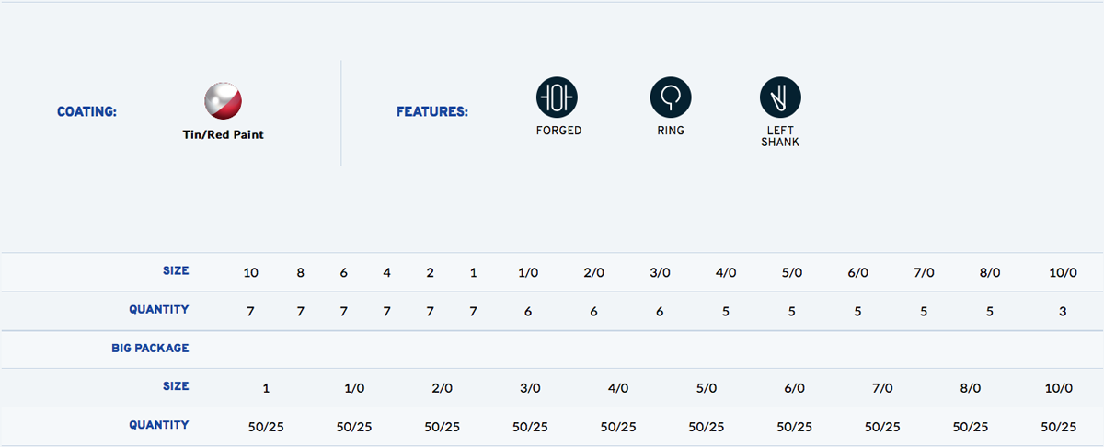Screen dimensions: 1104x447
Task: Click the Left Shank feature icon
Action: tap(780, 97)
